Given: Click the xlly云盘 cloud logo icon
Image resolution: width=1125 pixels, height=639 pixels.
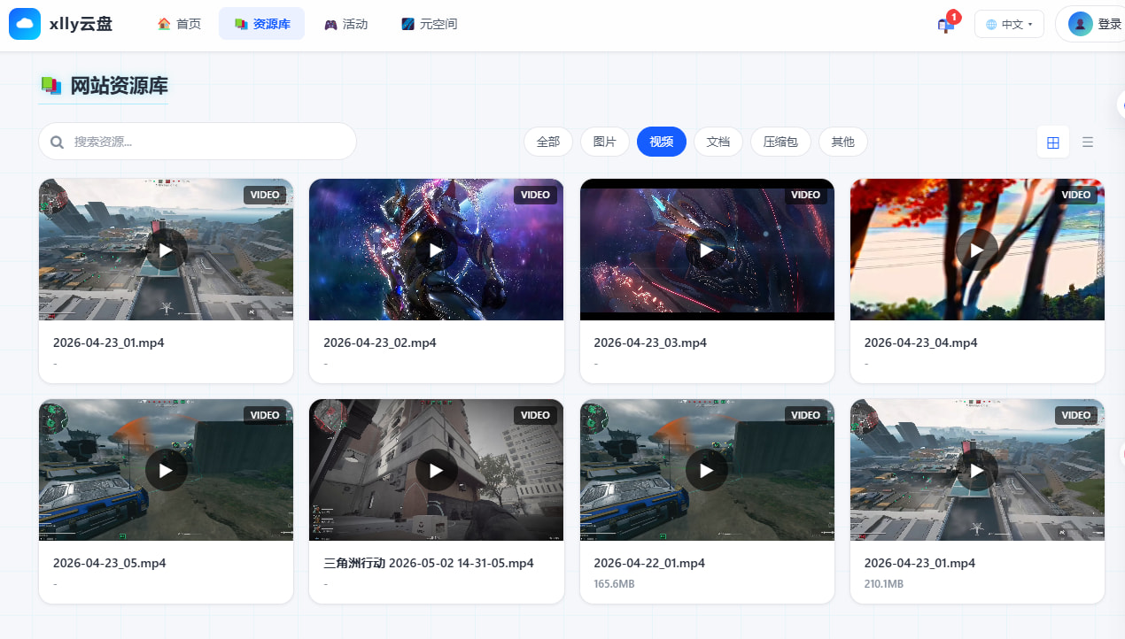Looking at the screenshot, I should coord(25,24).
